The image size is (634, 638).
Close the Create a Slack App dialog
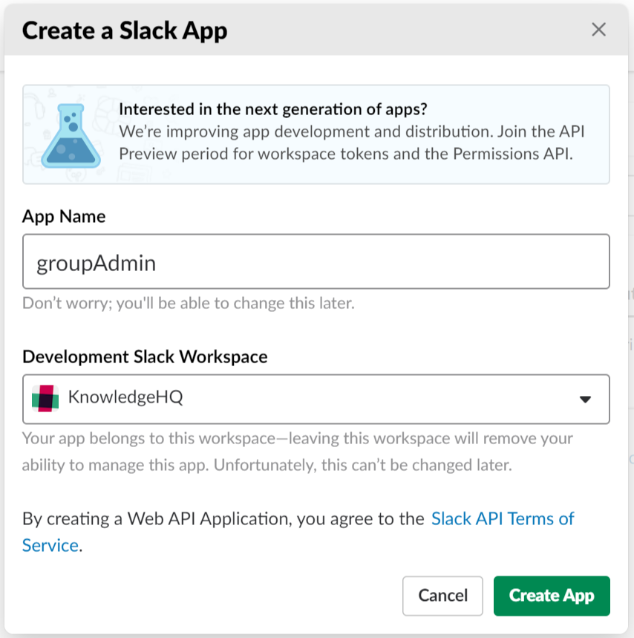(x=598, y=30)
